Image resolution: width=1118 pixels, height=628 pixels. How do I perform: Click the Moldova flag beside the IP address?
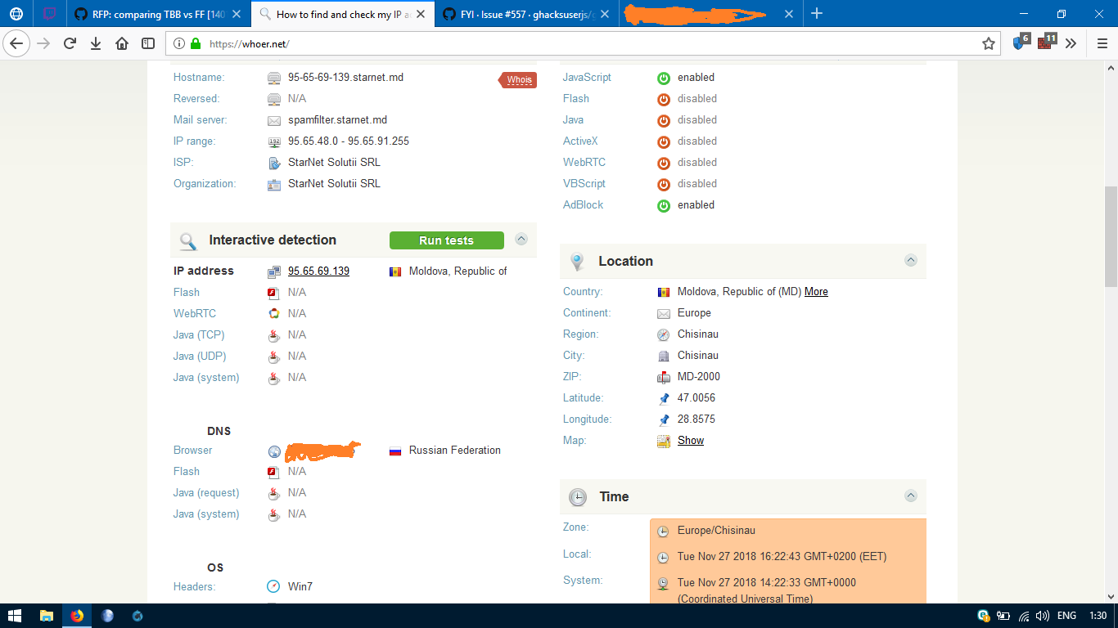click(395, 271)
